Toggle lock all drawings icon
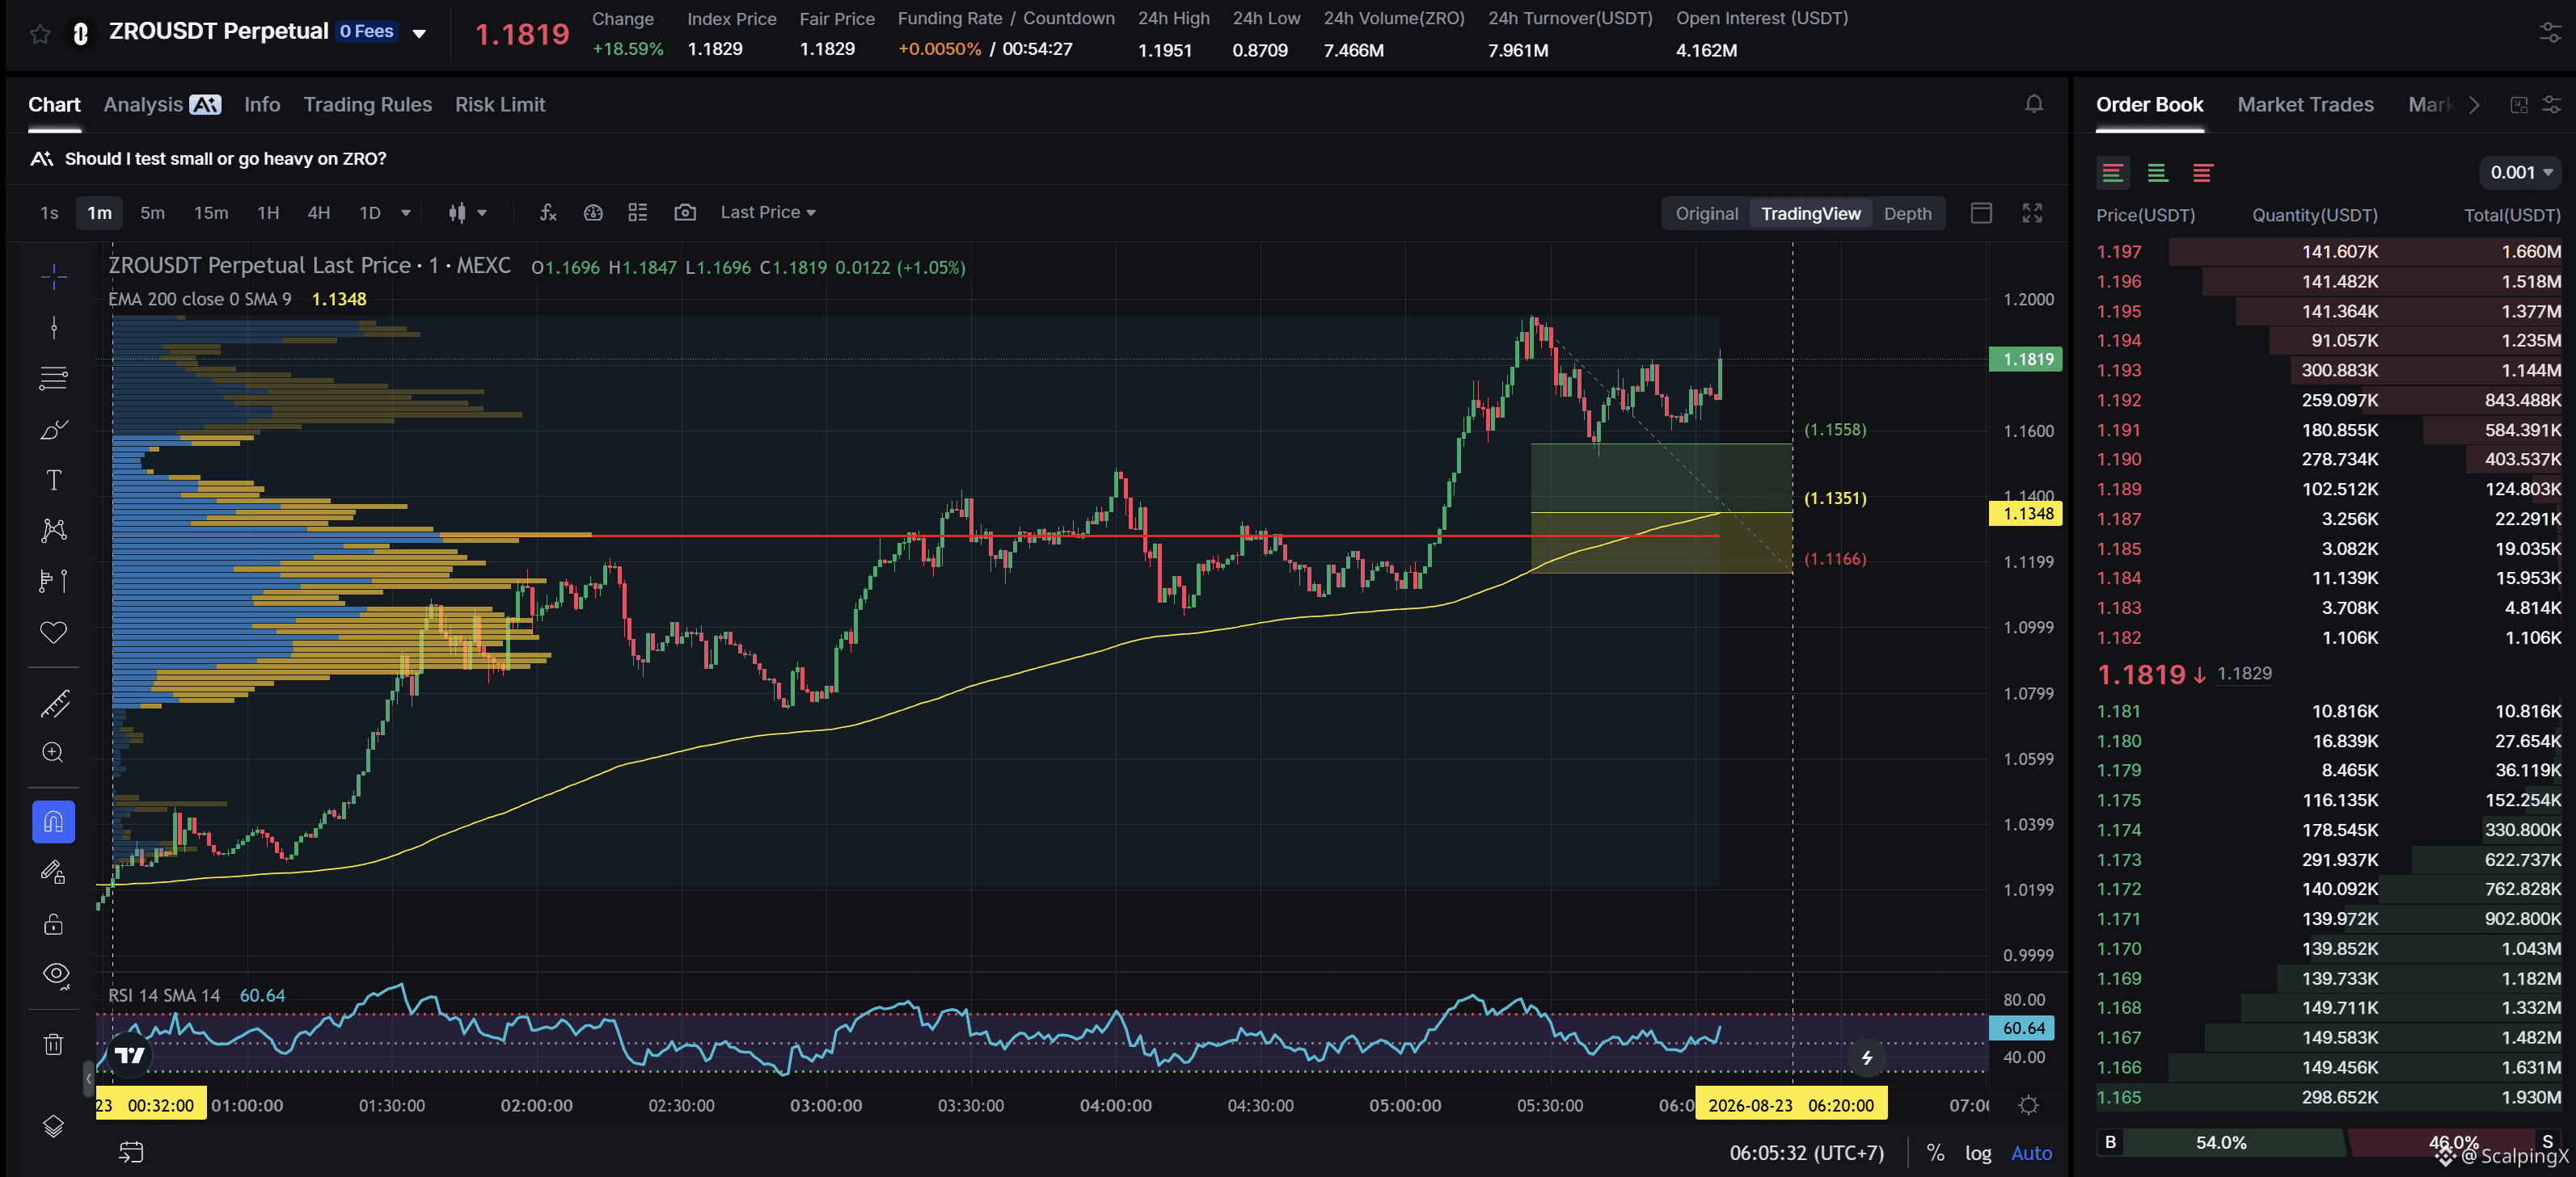The height and width of the screenshot is (1177, 2576). (x=54, y=923)
